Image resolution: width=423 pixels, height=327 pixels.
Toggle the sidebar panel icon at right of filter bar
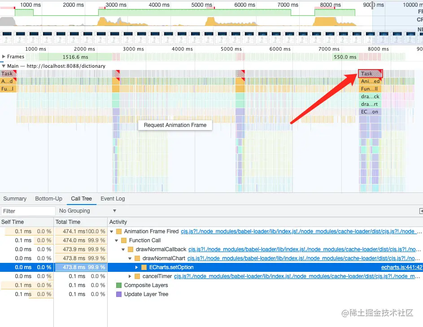coord(421,211)
